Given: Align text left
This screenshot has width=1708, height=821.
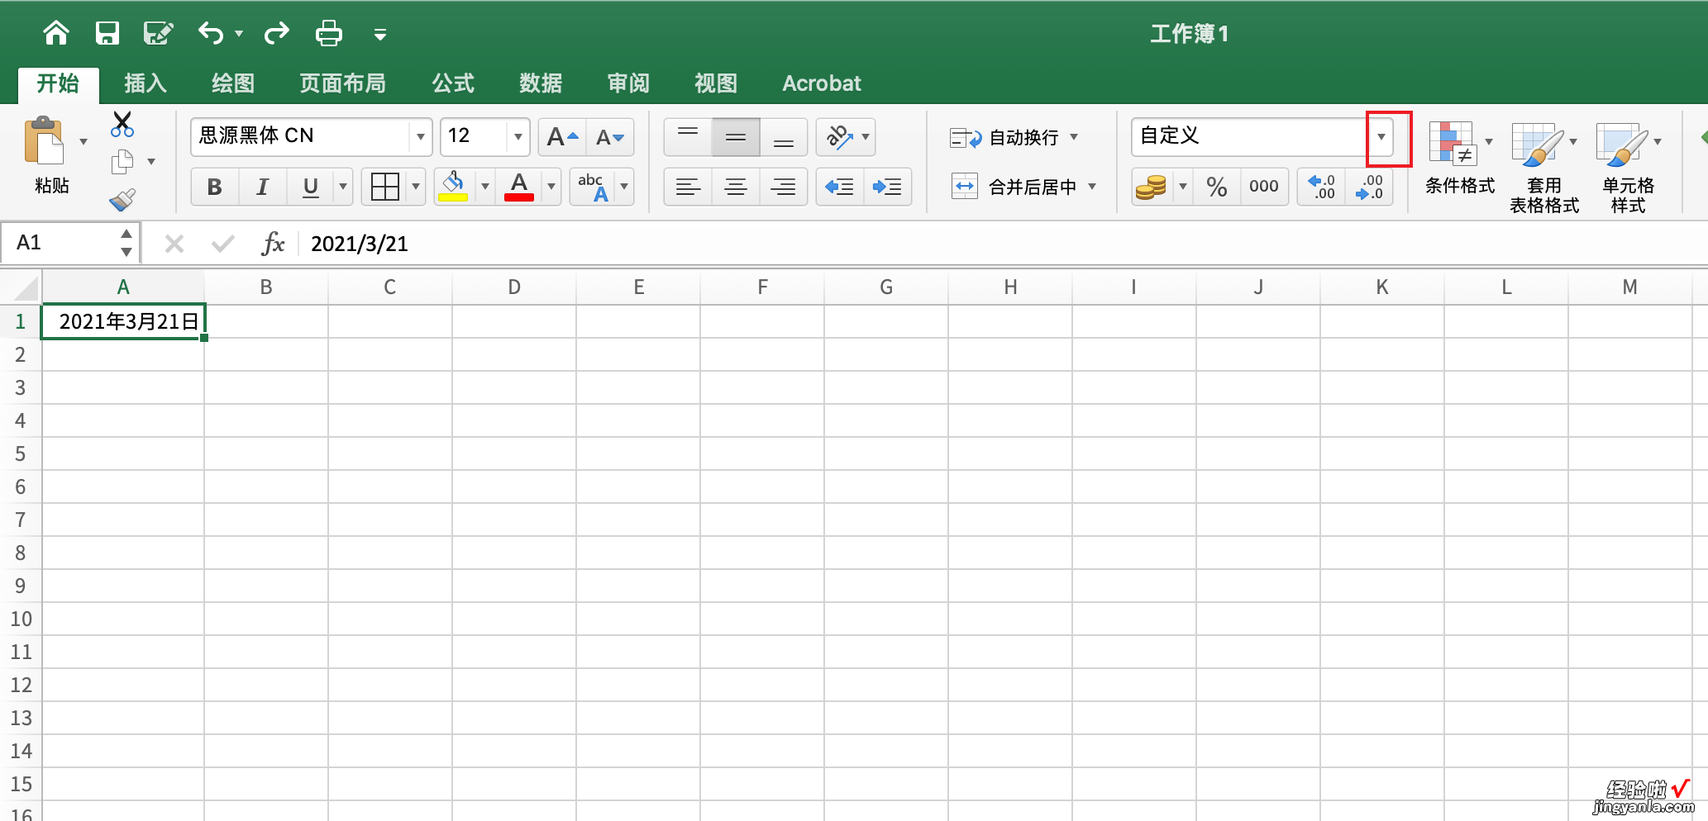Looking at the screenshot, I should tap(688, 187).
